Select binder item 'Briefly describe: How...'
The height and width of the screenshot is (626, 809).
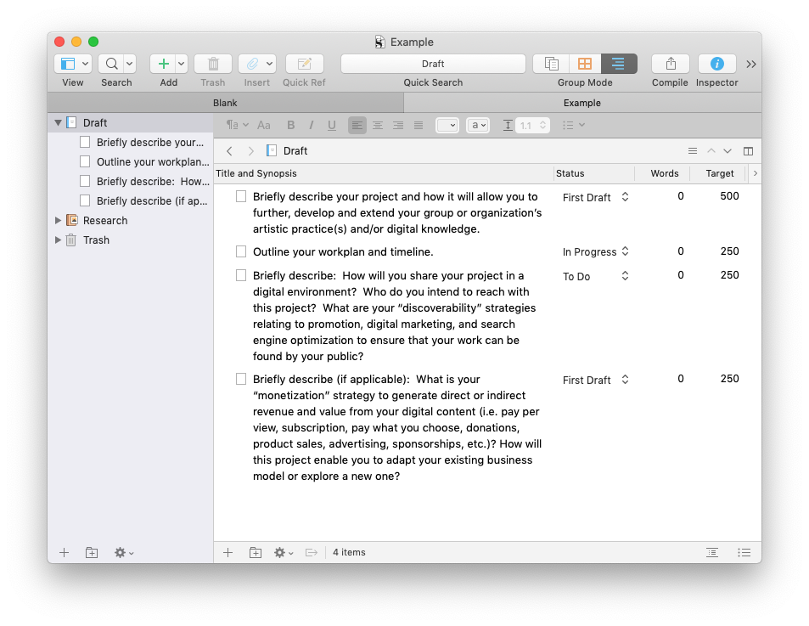(x=153, y=182)
